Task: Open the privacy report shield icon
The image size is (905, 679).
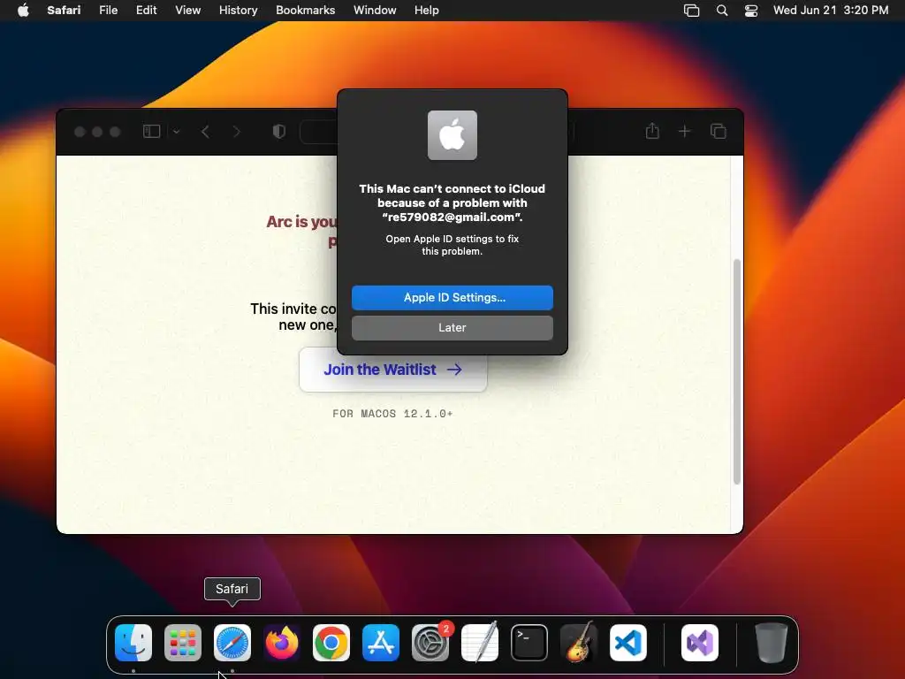Action: [x=278, y=132]
